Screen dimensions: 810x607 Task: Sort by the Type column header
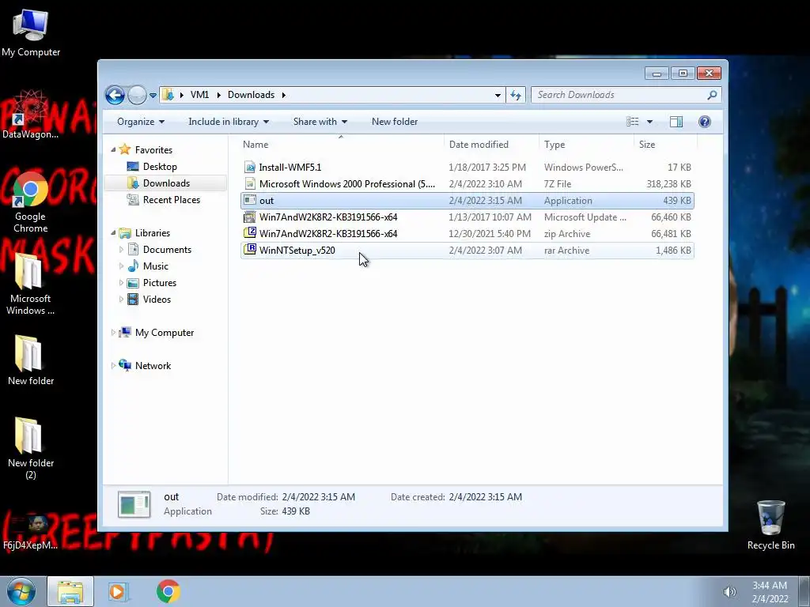(x=586, y=145)
